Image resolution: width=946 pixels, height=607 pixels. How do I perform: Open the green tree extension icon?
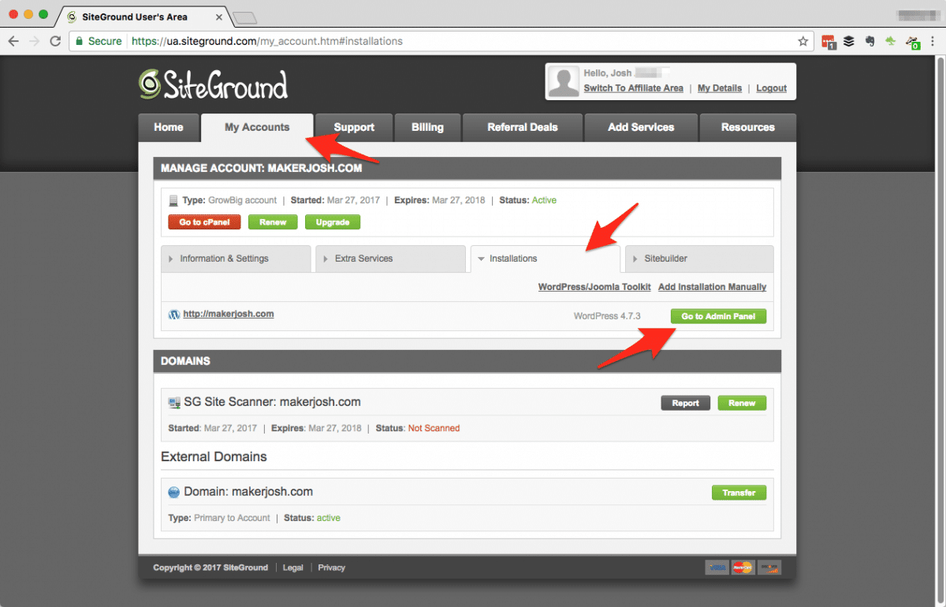[891, 41]
